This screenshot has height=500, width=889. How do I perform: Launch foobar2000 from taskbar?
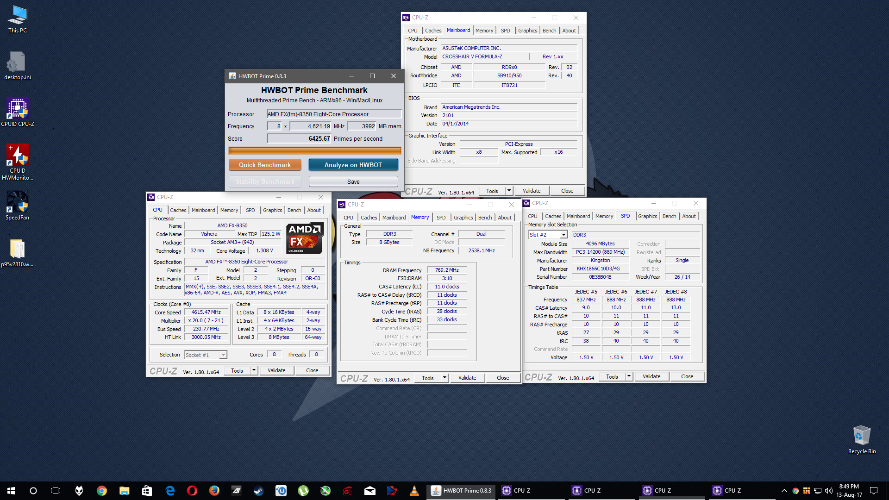point(79,491)
